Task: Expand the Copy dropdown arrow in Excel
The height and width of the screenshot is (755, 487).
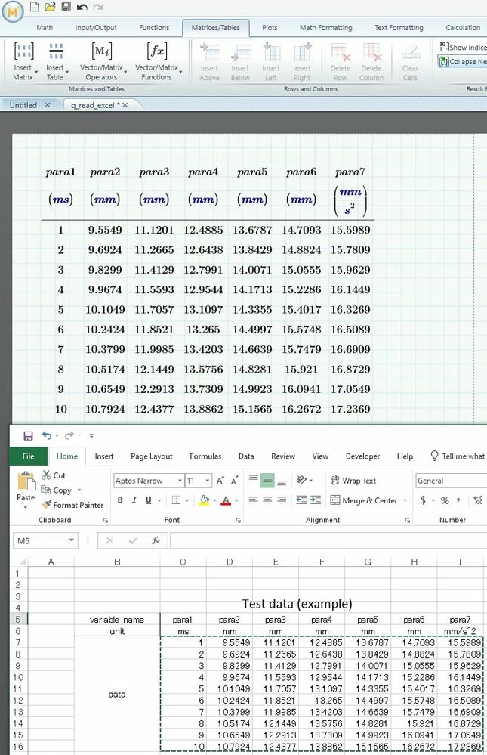Action: [79, 490]
